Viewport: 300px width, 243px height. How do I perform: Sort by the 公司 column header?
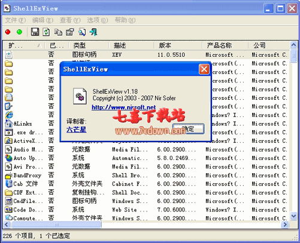pos(269,45)
